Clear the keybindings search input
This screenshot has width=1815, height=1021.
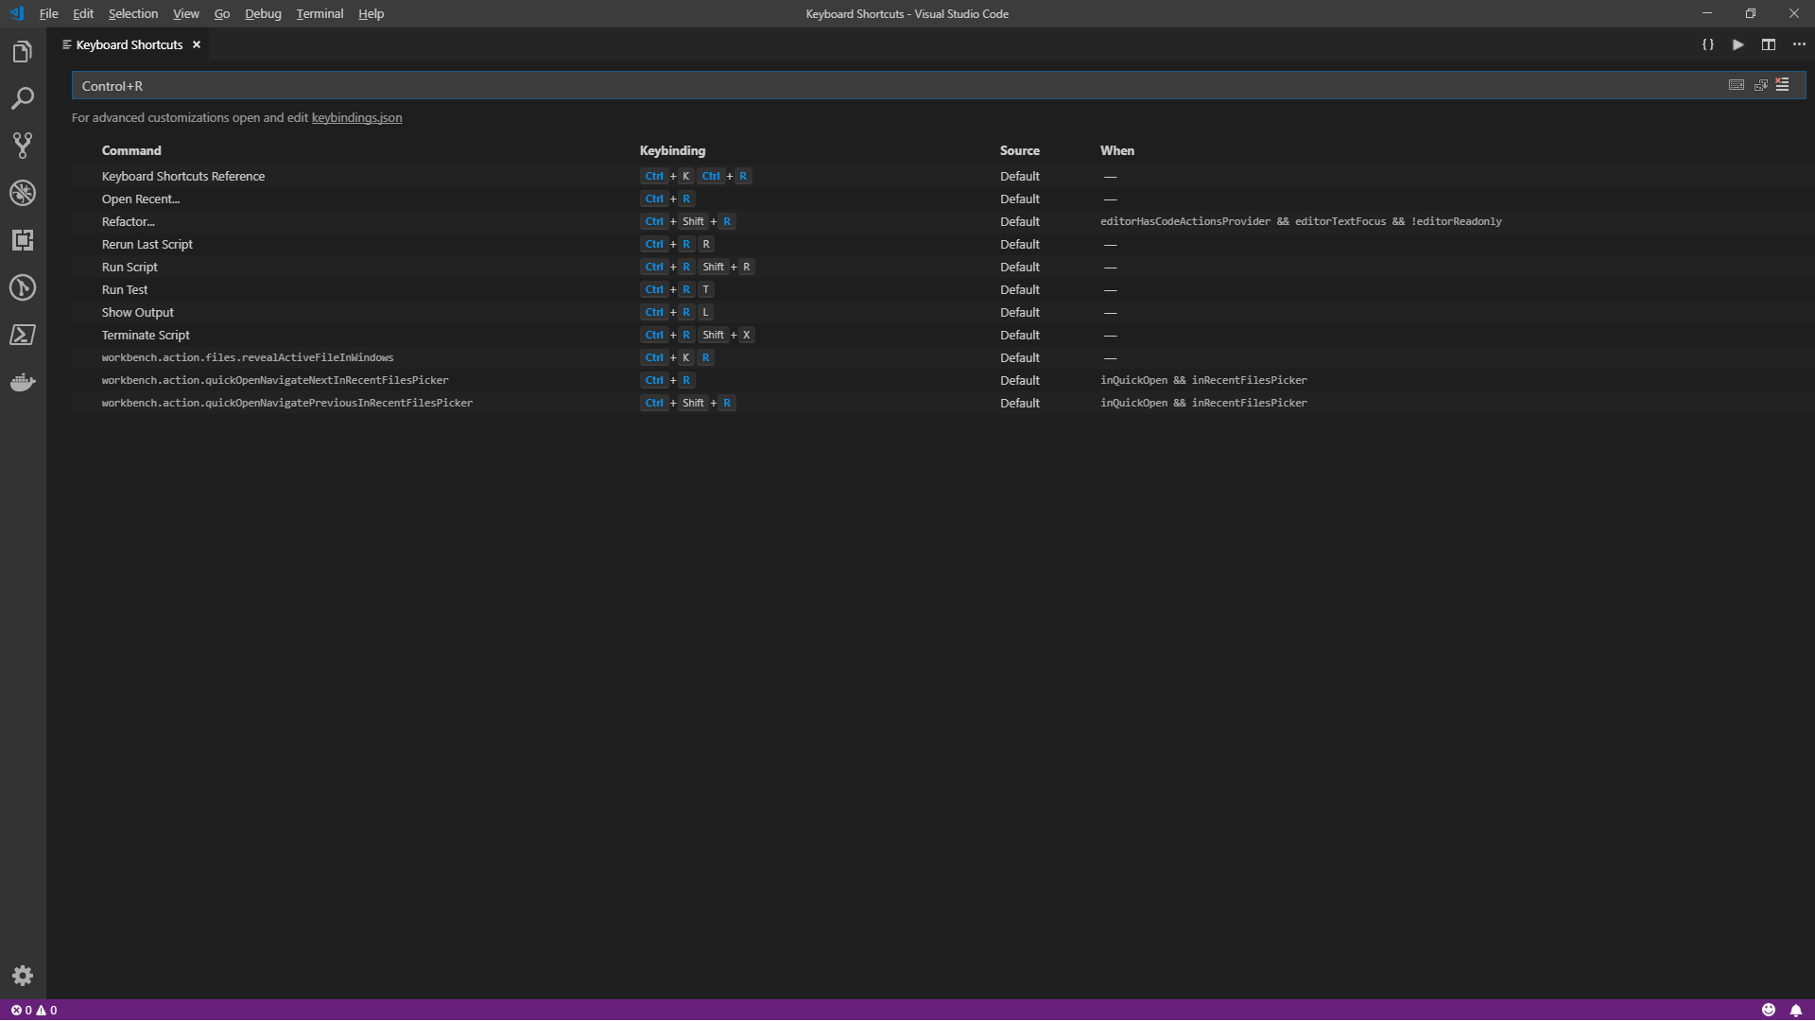pyautogui.click(x=1783, y=85)
